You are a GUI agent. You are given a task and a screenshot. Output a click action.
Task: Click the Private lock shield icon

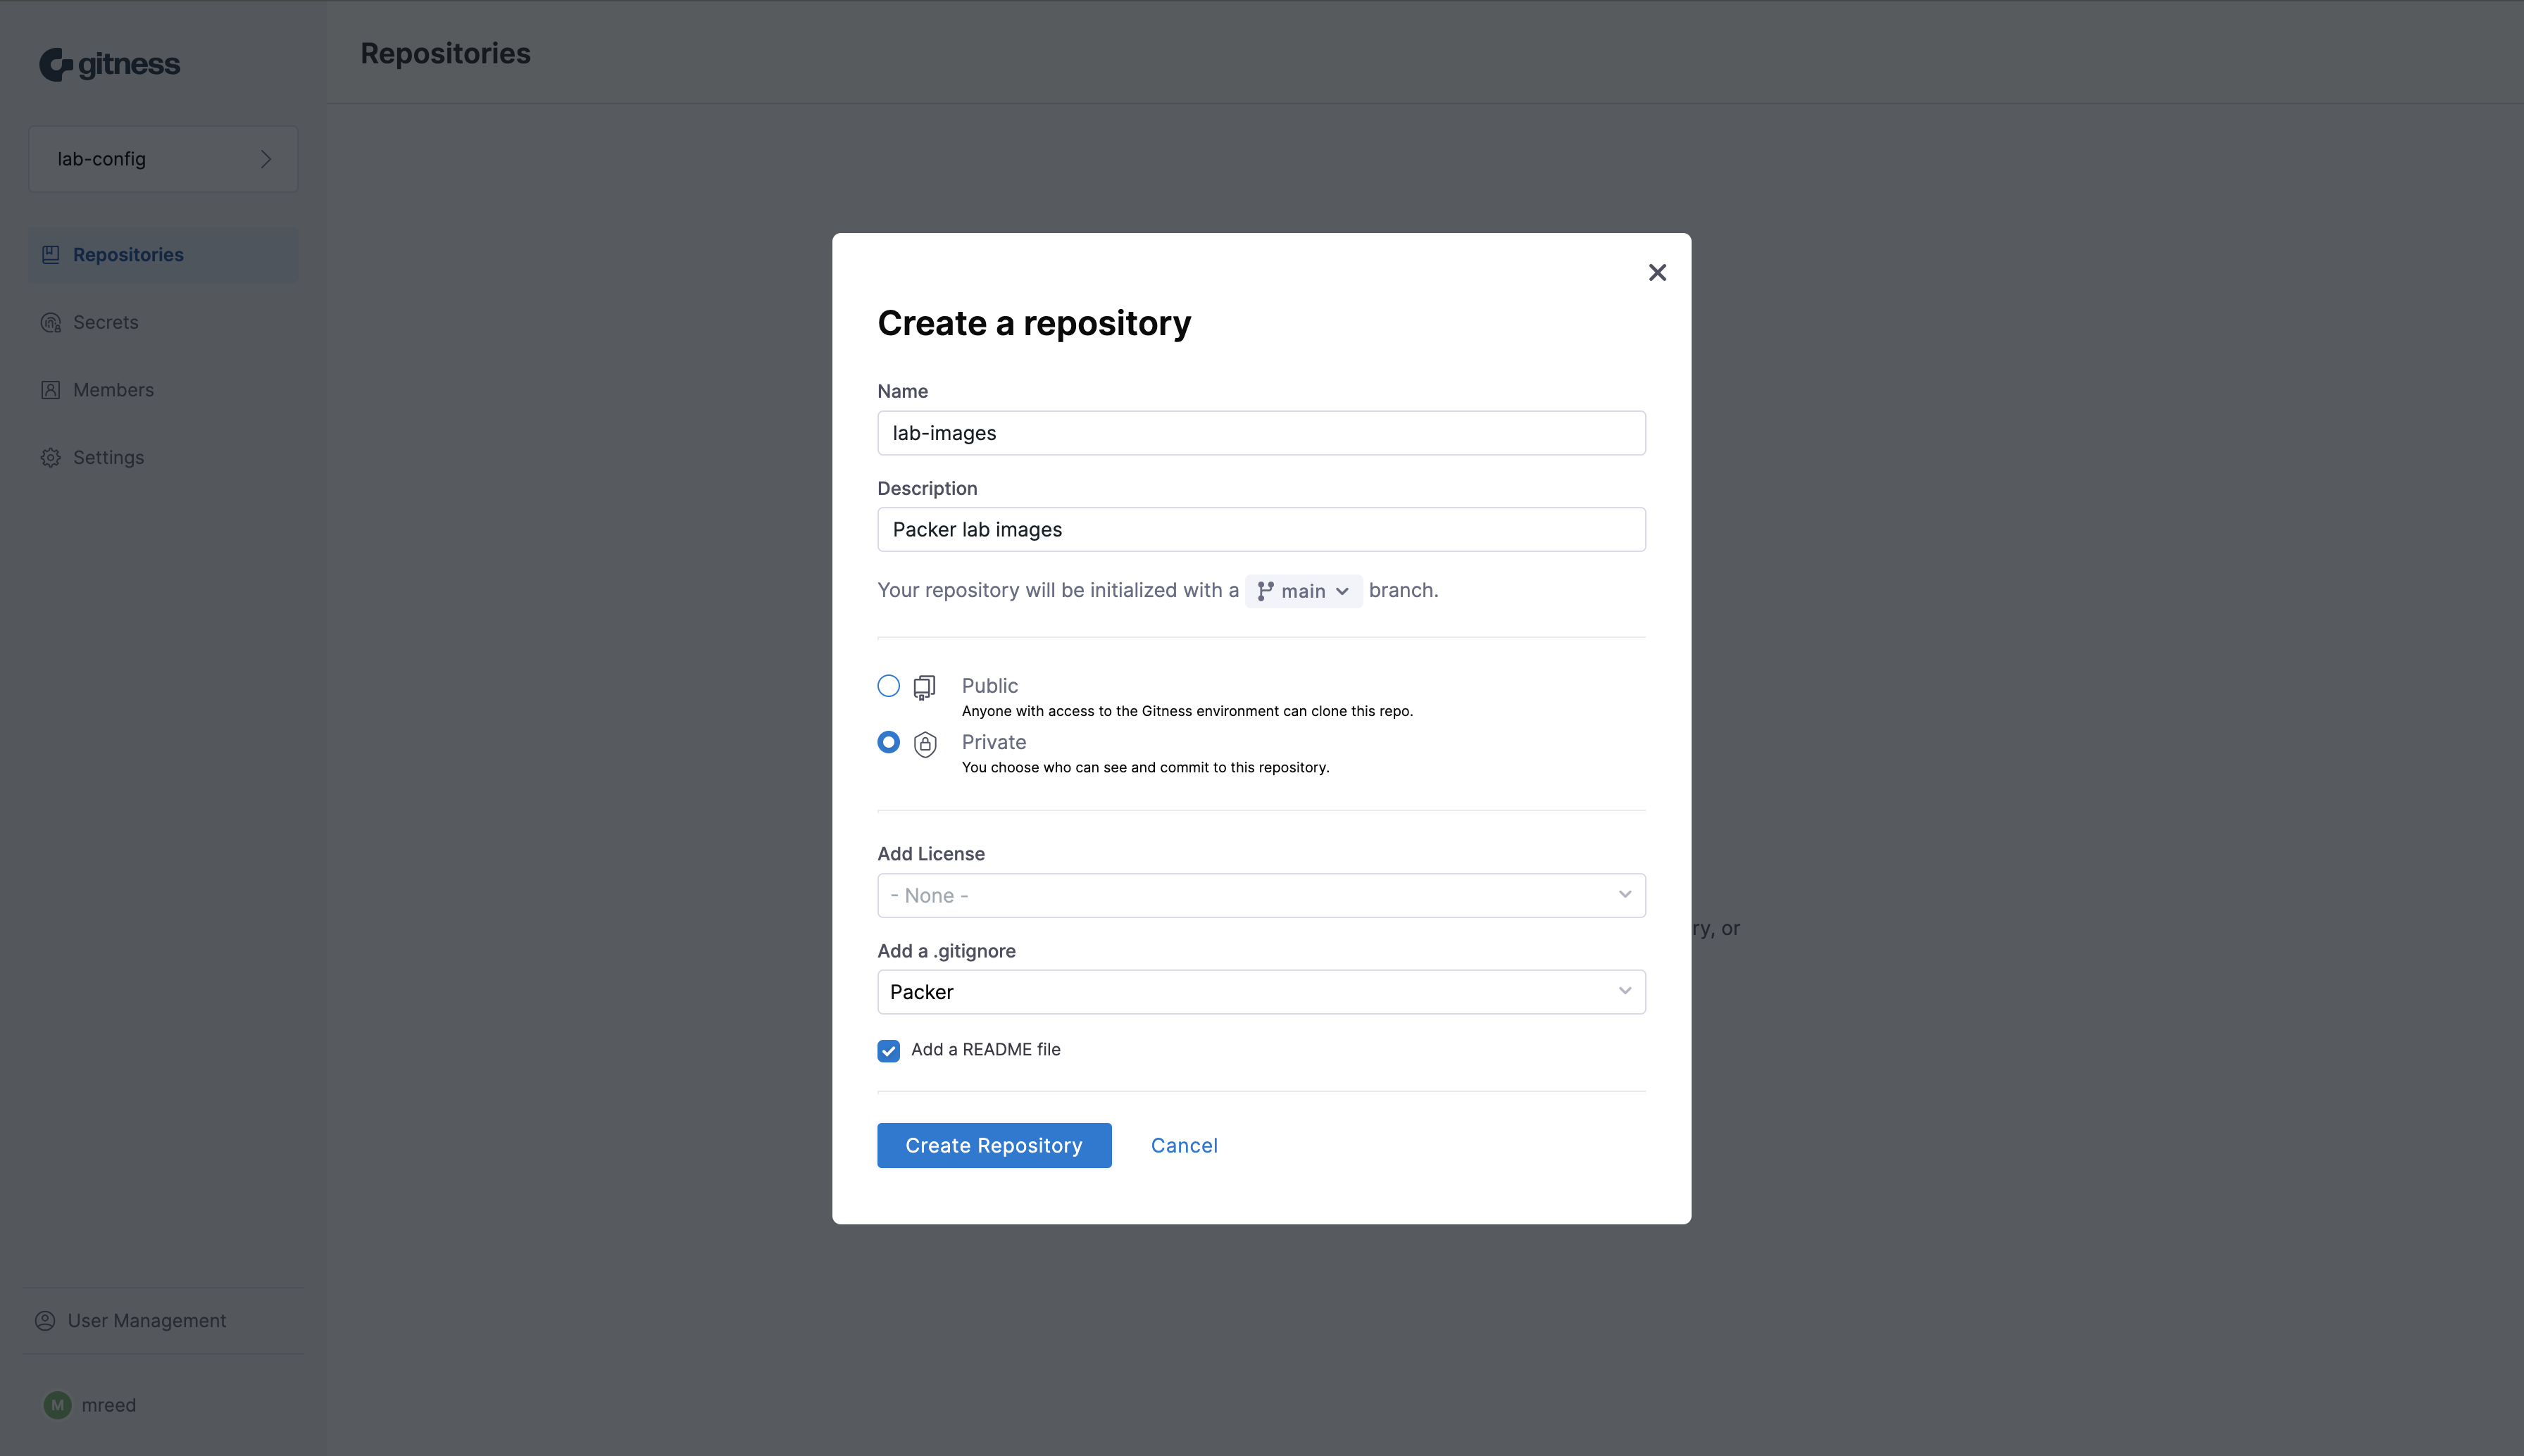tap(925, 744)
